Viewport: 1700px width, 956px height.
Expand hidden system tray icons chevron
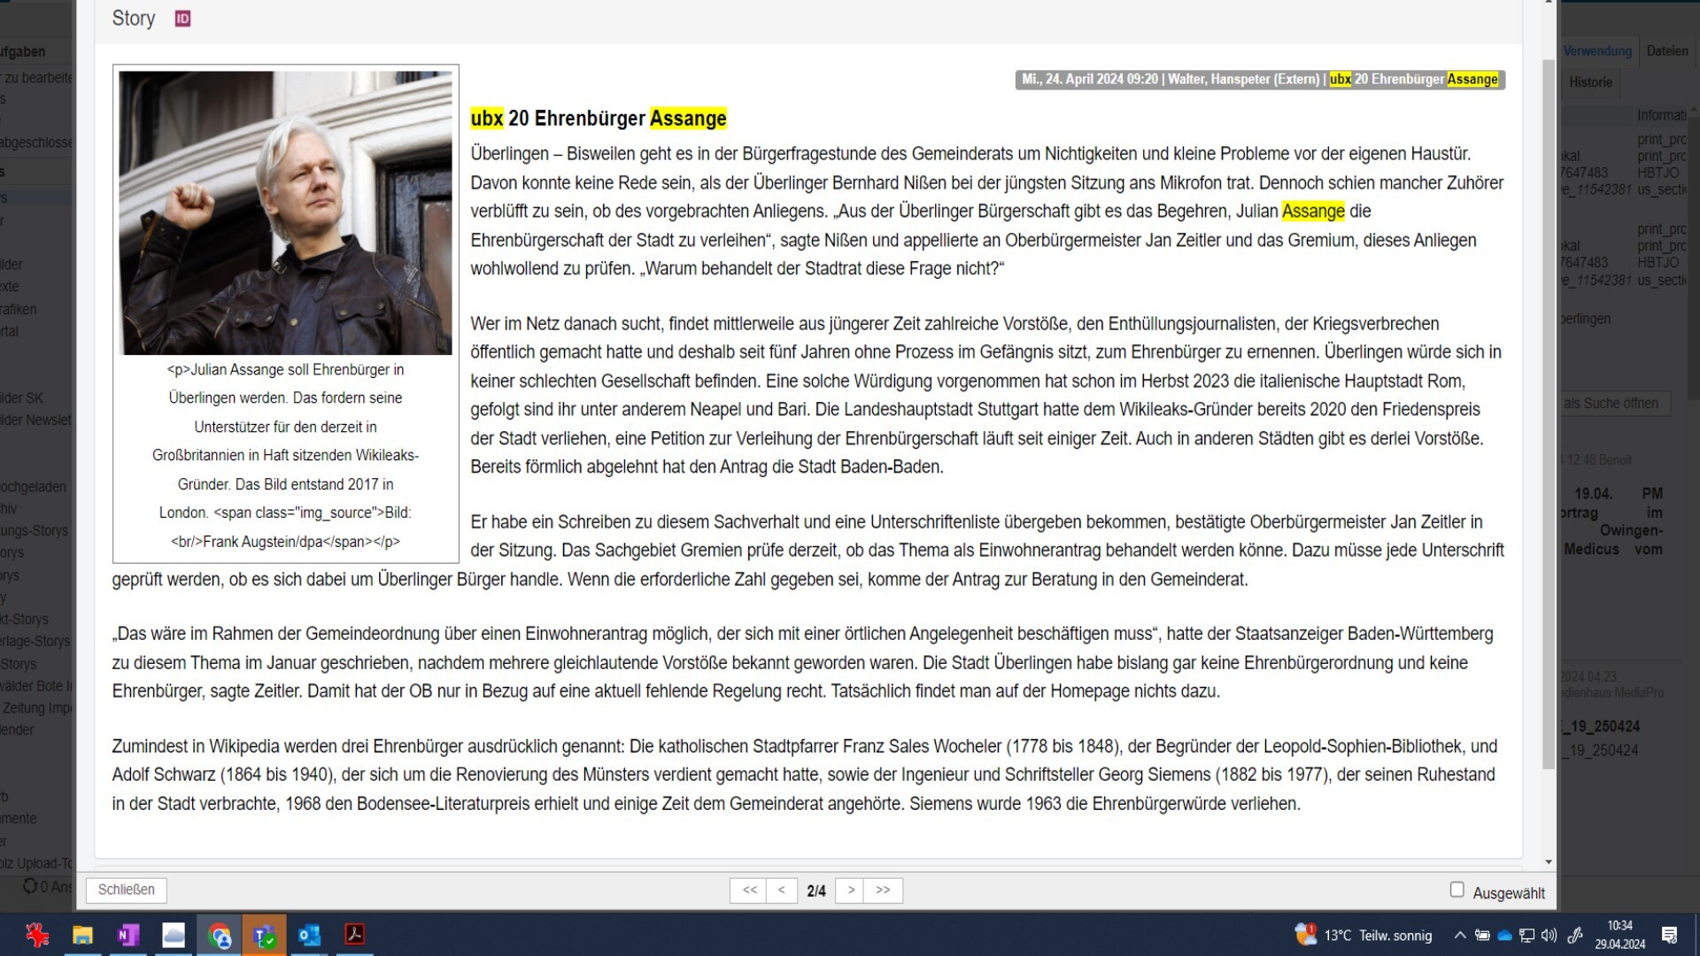point(1460,936)
